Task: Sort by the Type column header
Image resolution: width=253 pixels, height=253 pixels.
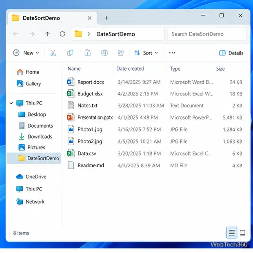Action: [175, 69]
